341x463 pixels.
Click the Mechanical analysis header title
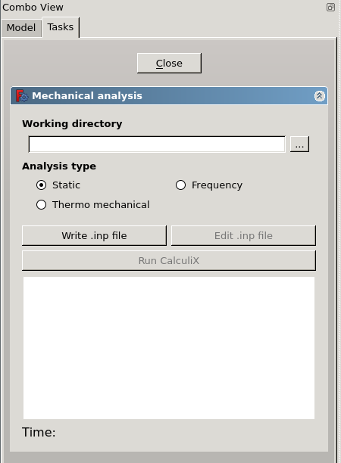[87, 96]
